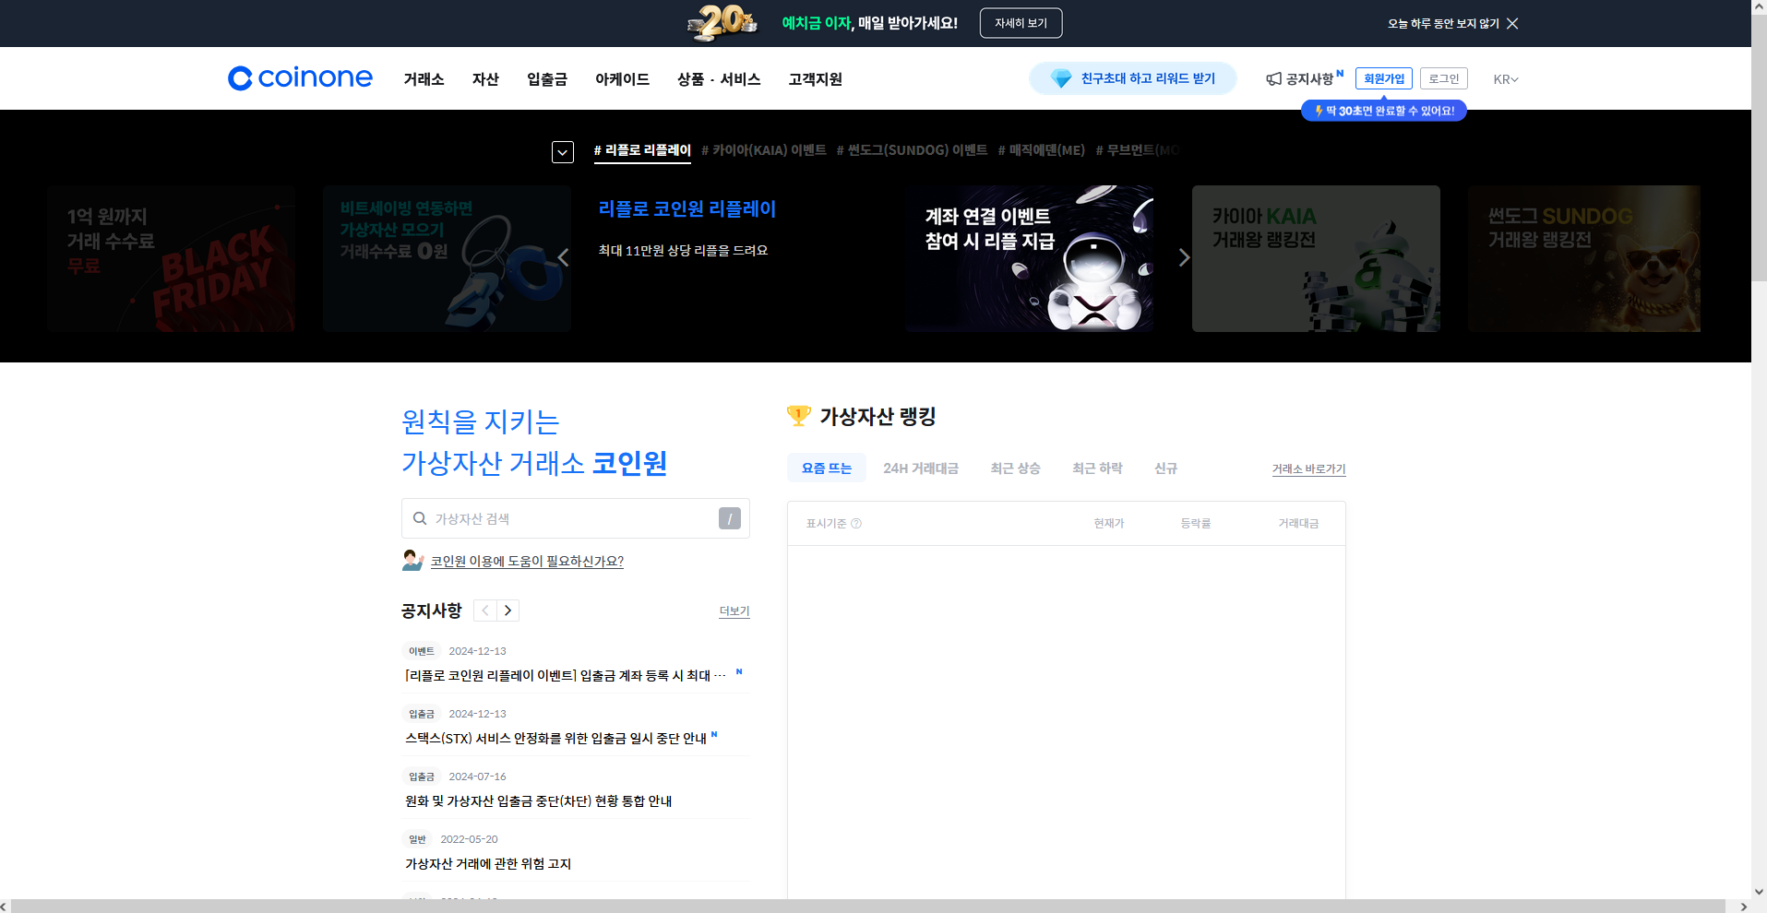The image size is (1767, 913).
Task: Open the 원화 및 가상자산 입출금 중단 notice
Action: 538,800
